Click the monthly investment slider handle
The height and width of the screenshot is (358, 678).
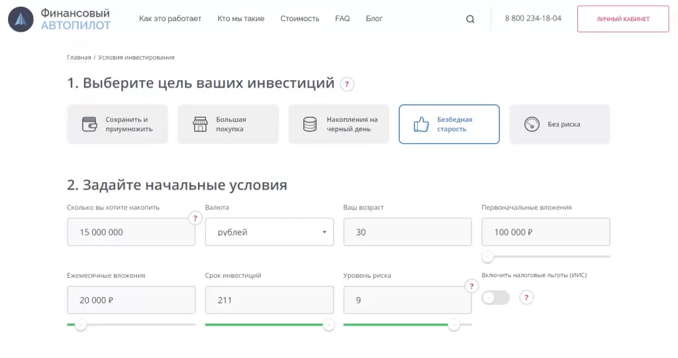[81, 325]
